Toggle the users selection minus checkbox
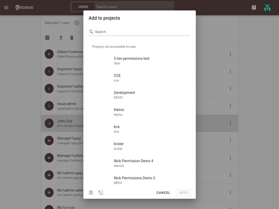The height and width of the screenshot is (209, 279). coord(47,38)
